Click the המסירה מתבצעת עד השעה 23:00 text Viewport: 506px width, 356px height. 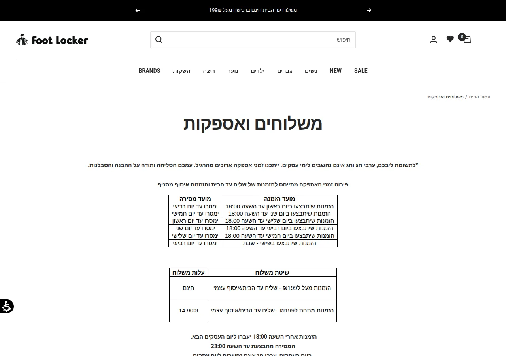253,346
